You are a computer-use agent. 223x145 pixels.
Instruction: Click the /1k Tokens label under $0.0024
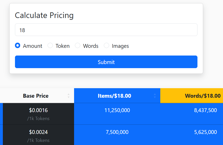point(38,140)
